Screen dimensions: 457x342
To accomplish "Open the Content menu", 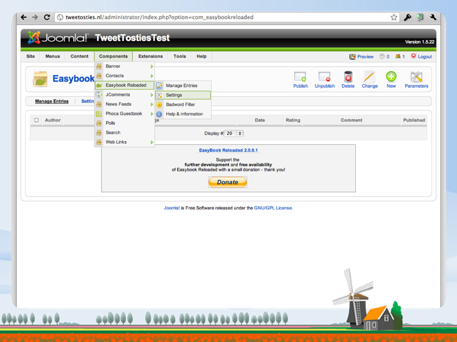I will tap(79, 56).
